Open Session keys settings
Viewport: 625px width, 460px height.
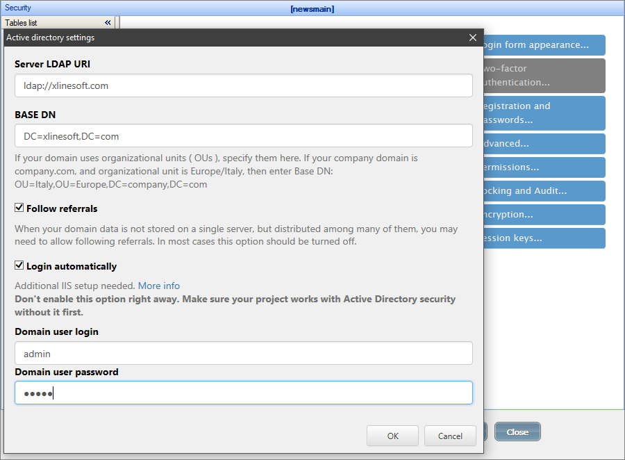(x=556, y=238)
